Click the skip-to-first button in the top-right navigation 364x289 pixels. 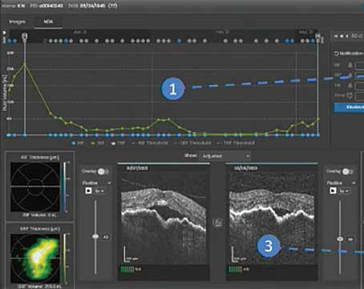pyautogui.click(x=336, y=36)
